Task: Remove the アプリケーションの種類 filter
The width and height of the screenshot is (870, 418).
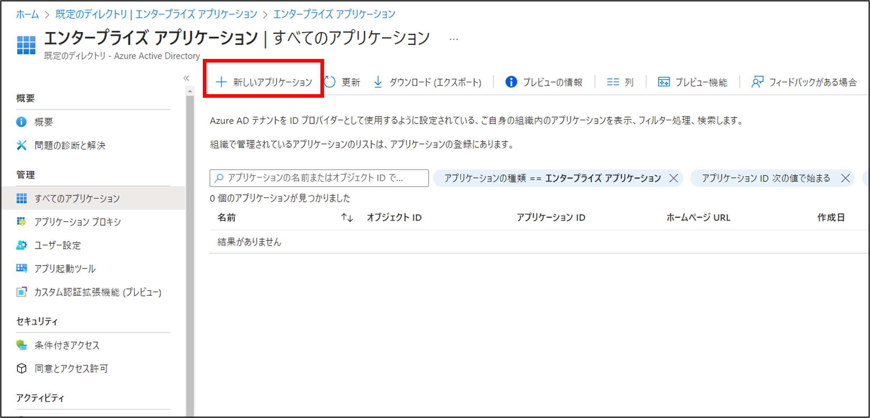Action: click(x=673, y=178)
